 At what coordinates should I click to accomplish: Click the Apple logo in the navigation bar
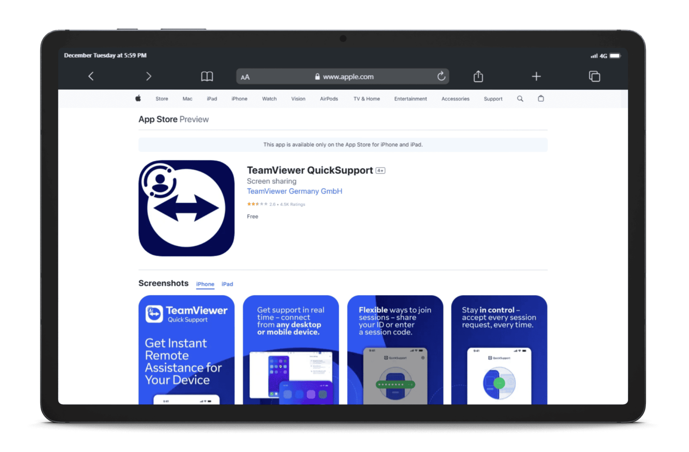pyautogui.click(x=138, y=98)
